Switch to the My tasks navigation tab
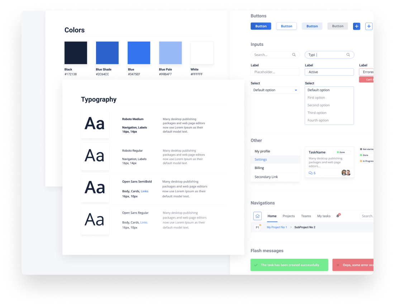 (324, 216)
